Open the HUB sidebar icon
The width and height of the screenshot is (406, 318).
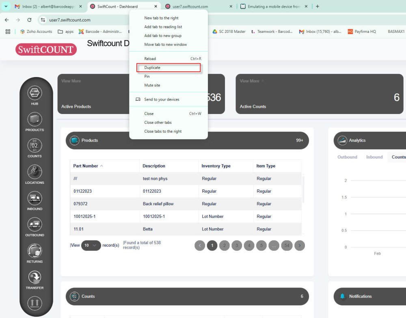pyautogui.click(x=35, y=93)
